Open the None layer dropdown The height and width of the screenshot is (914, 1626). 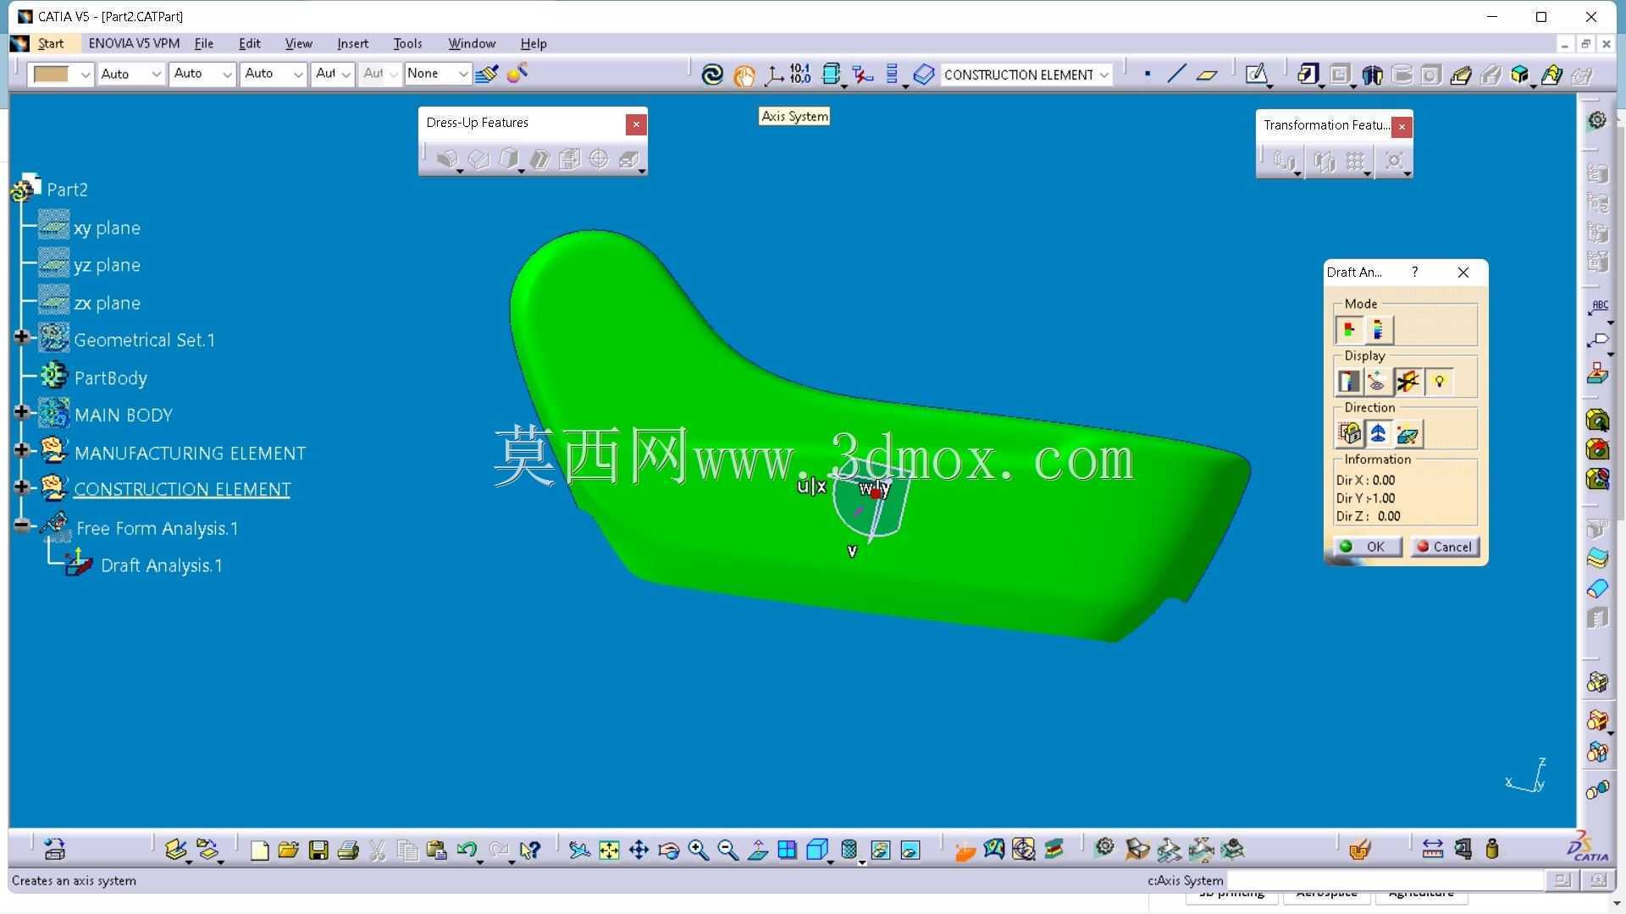tap(462, 74)
